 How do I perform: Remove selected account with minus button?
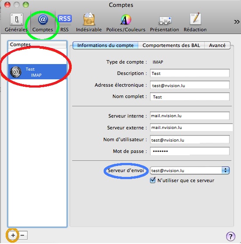pyautogui.click(x=23, y=235)
